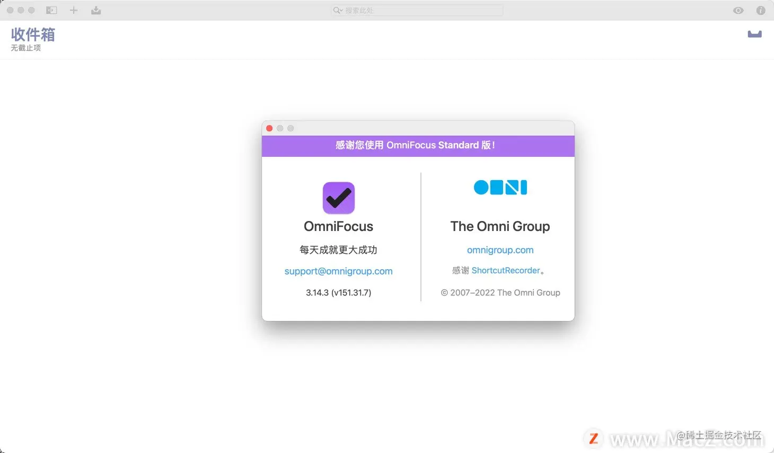Image resolution: width=774 pixels, height=453 pixels.
Task: Close the main OmniFocus window
Action: coord(10,10)
